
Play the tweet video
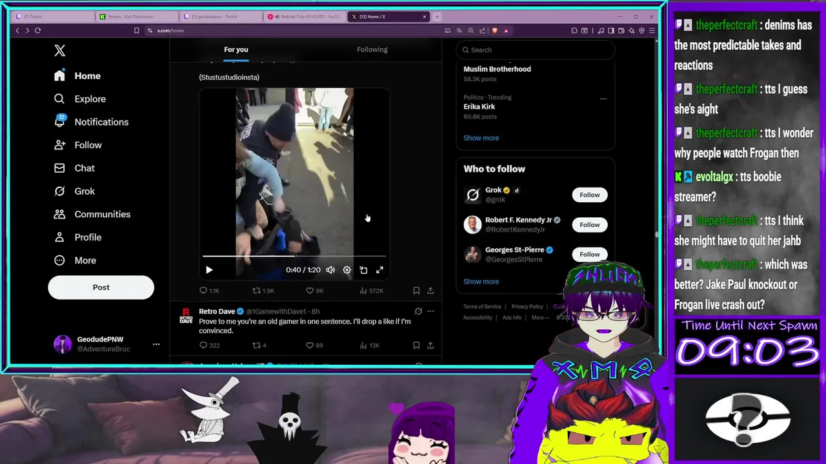(209, 270)
